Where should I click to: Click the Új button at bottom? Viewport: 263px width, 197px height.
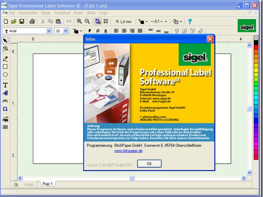16,185
